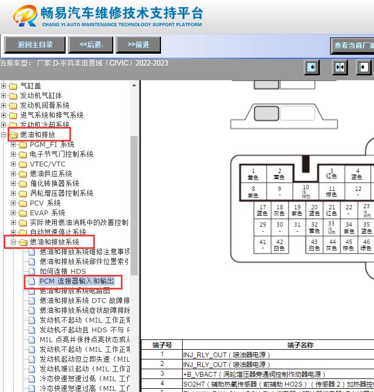Expand the EVAP 系统 node
This screenshot has height=392, width=374.
tap(13, 213)
